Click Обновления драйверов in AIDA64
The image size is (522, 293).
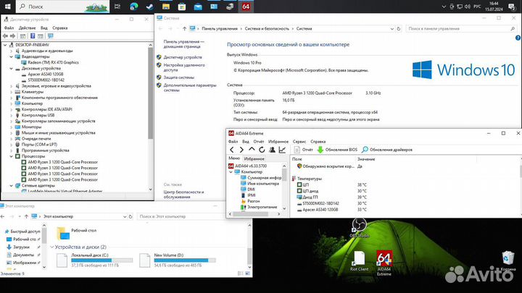[x=387, y=150]
